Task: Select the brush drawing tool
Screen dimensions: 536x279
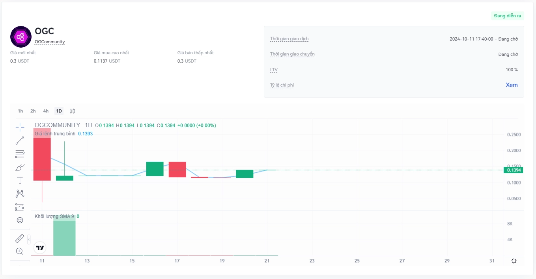Action: [x=20, y=167]
